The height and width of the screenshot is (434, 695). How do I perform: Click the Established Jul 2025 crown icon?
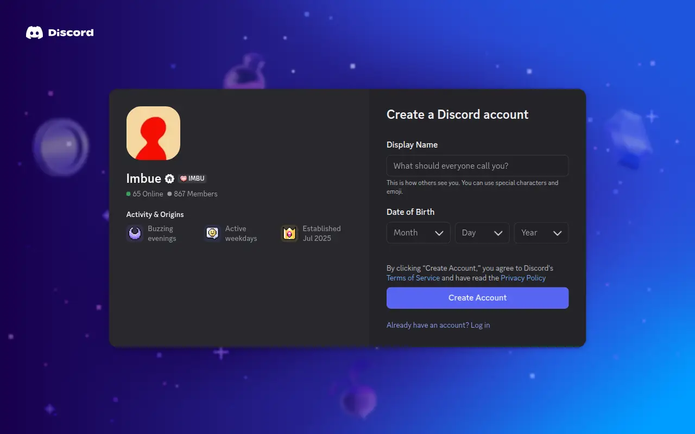[x=289, y=233]
